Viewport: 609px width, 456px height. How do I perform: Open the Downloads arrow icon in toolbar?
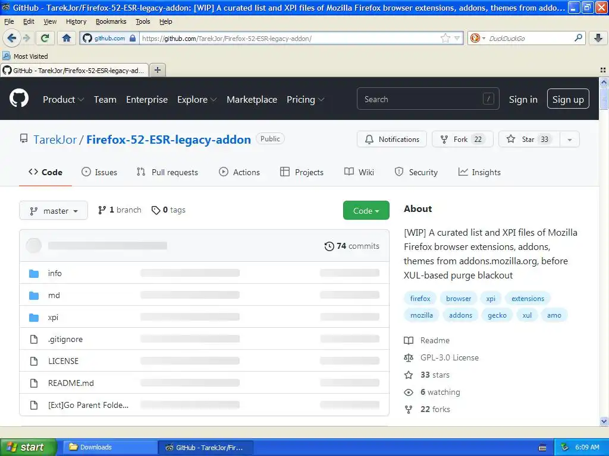[x=598, y=38]
